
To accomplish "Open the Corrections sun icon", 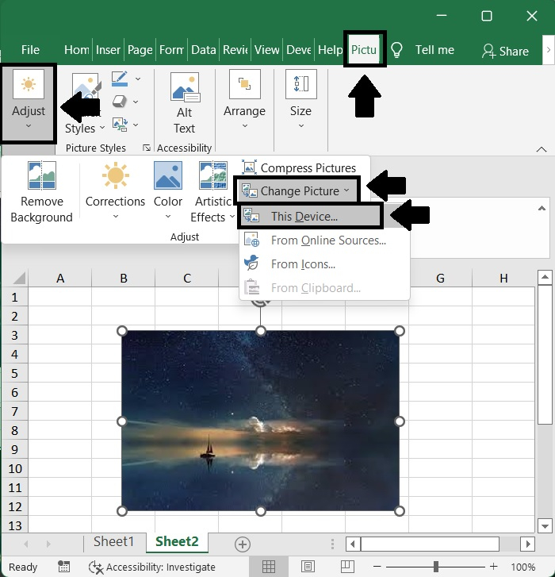I will [116, 175].
